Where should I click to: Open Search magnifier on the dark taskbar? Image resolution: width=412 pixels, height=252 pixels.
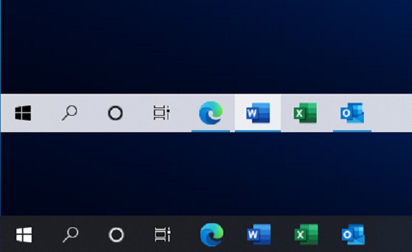click(71, 234)
